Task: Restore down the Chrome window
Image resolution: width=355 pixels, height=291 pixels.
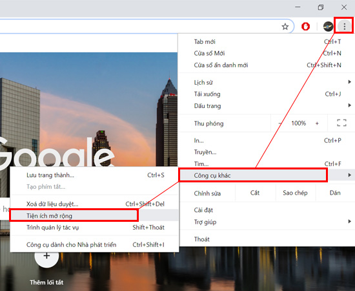Action: tap(321, 7)
